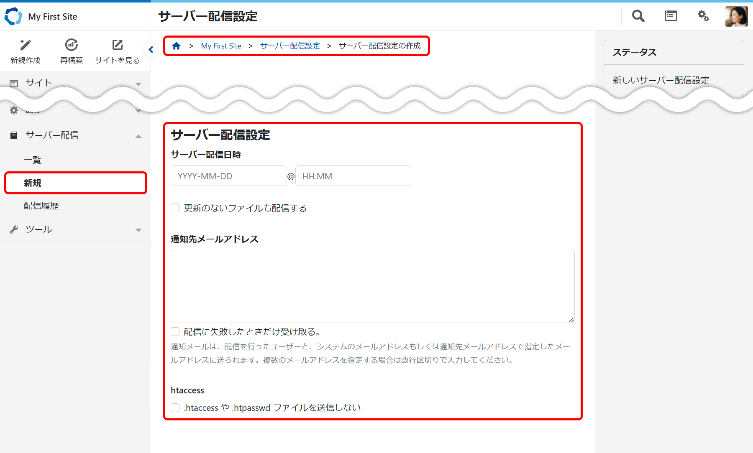Open the system log panel icon
This screenshot has width=753, height=453.
click(x=670, y=16)
